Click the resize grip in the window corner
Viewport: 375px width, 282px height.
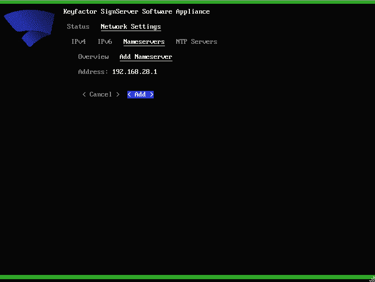[x=372, y=279]
